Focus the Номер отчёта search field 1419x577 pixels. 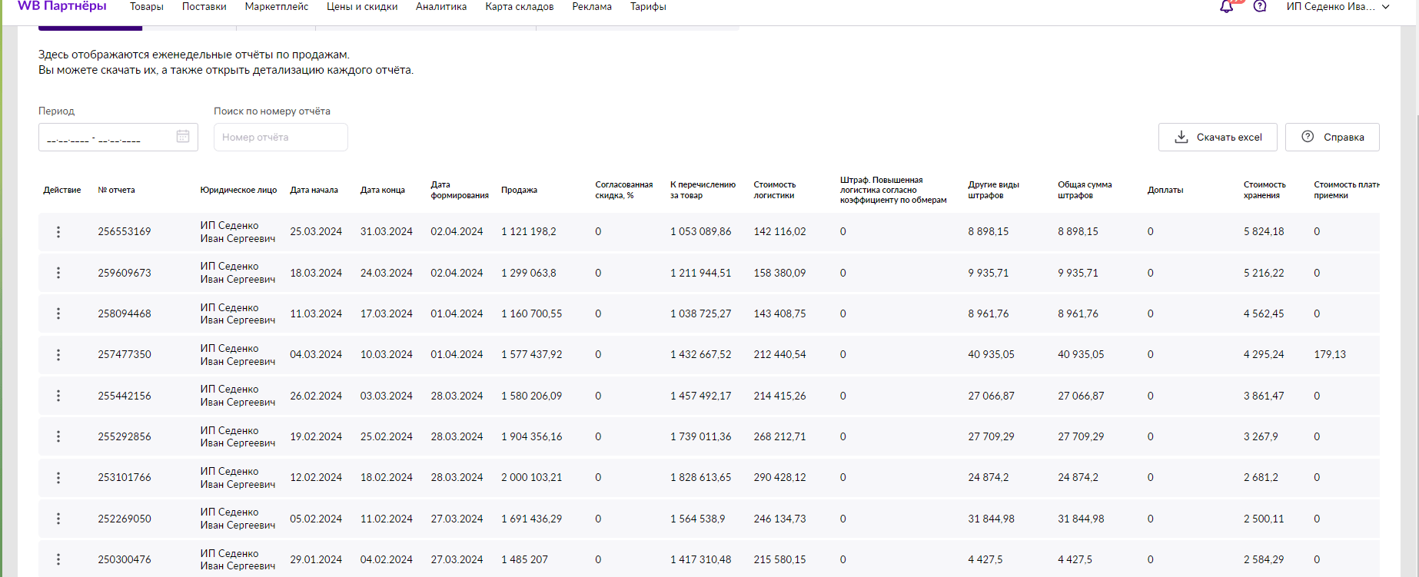(x=281, y=138)
